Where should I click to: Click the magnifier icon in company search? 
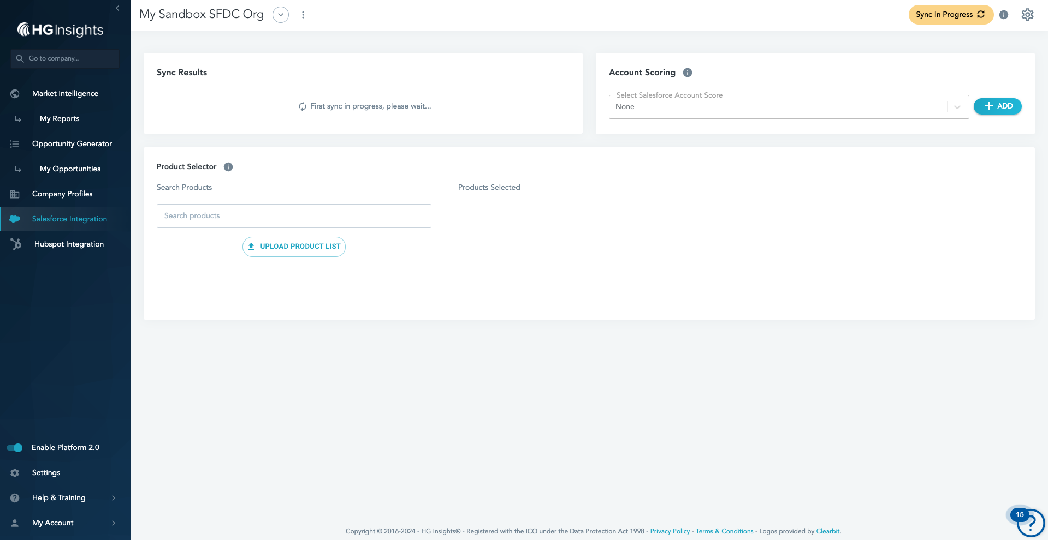click(x=20, y=58)
